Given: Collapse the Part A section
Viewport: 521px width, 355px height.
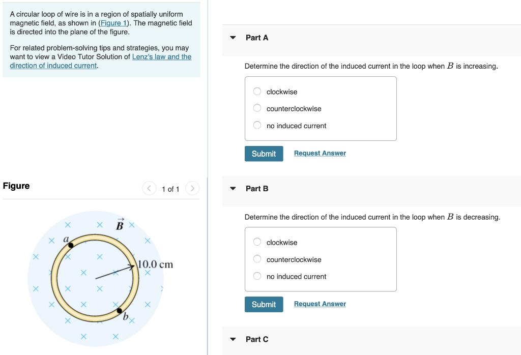Looking at the screenshot, I should 233,37.
